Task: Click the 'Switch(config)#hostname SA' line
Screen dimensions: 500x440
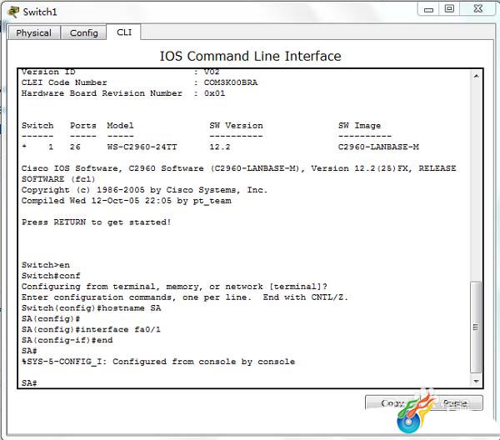Action: pos(91,308)
